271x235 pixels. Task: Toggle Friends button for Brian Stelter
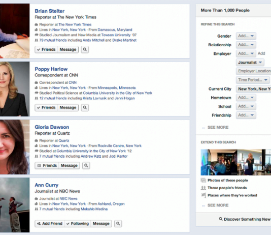click(x=46, y=49)
